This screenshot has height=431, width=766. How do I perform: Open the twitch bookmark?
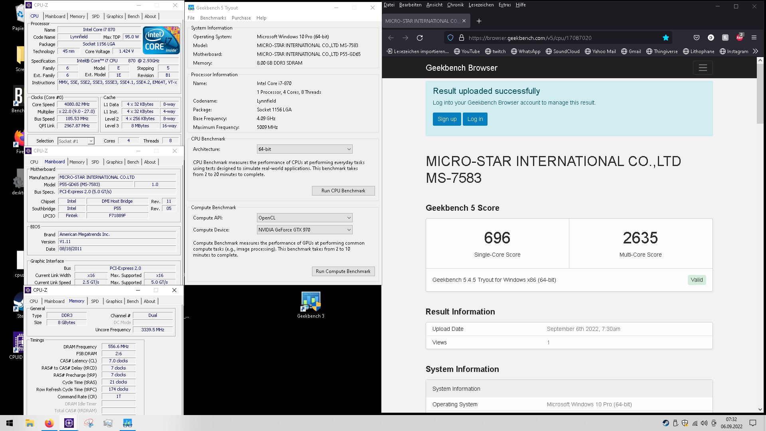coord(495,51)
